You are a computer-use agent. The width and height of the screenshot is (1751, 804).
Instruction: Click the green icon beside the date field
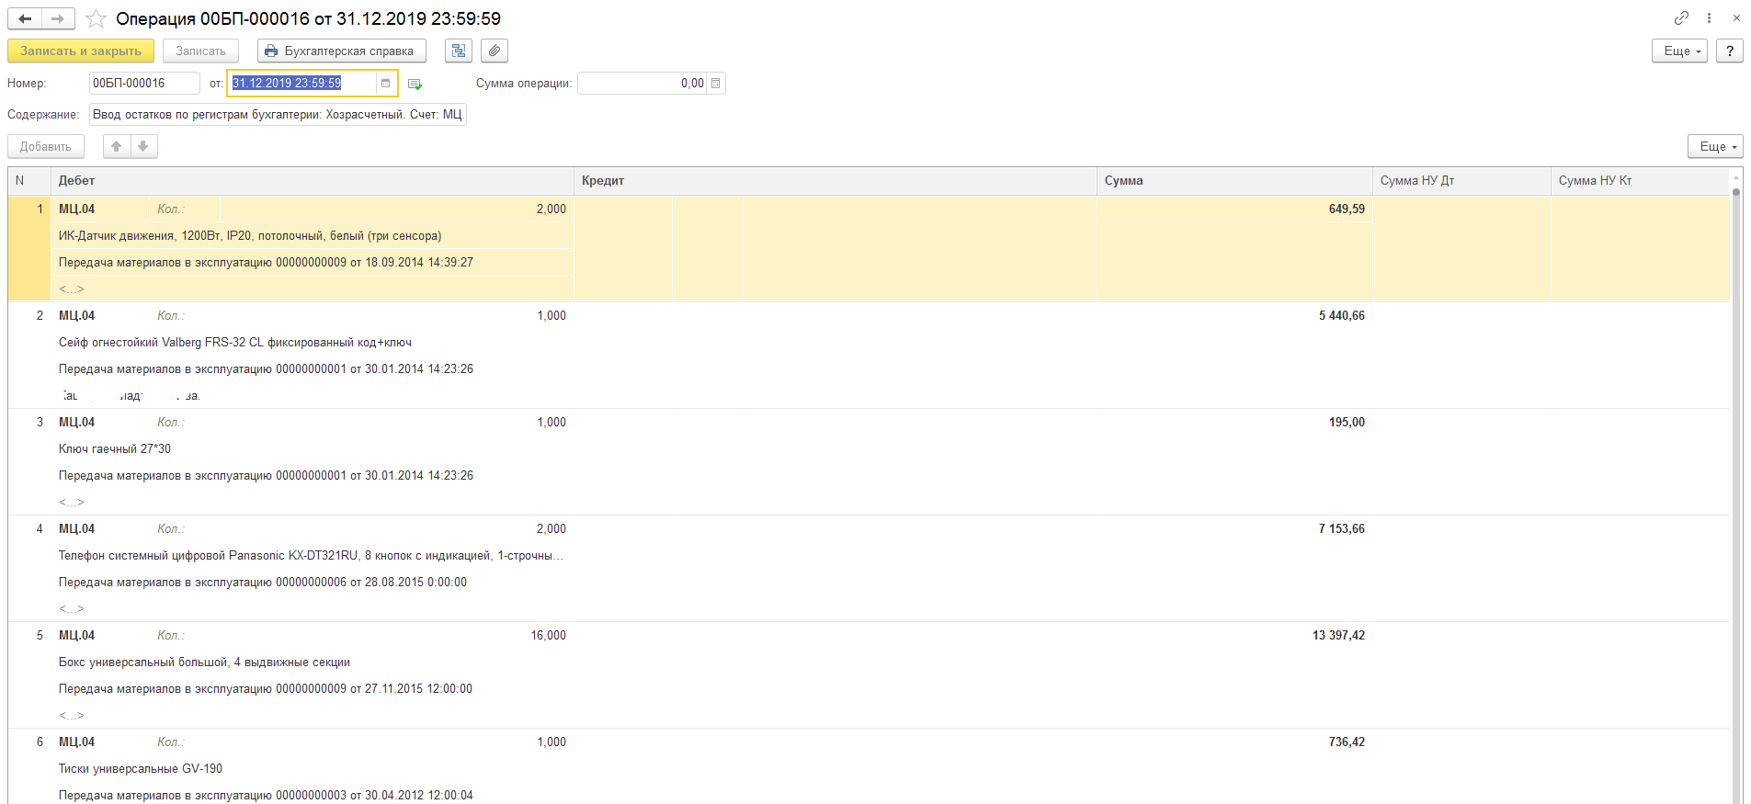[415, 84]
